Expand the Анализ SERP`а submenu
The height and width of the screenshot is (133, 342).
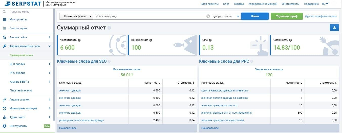[x=50, y=82]
